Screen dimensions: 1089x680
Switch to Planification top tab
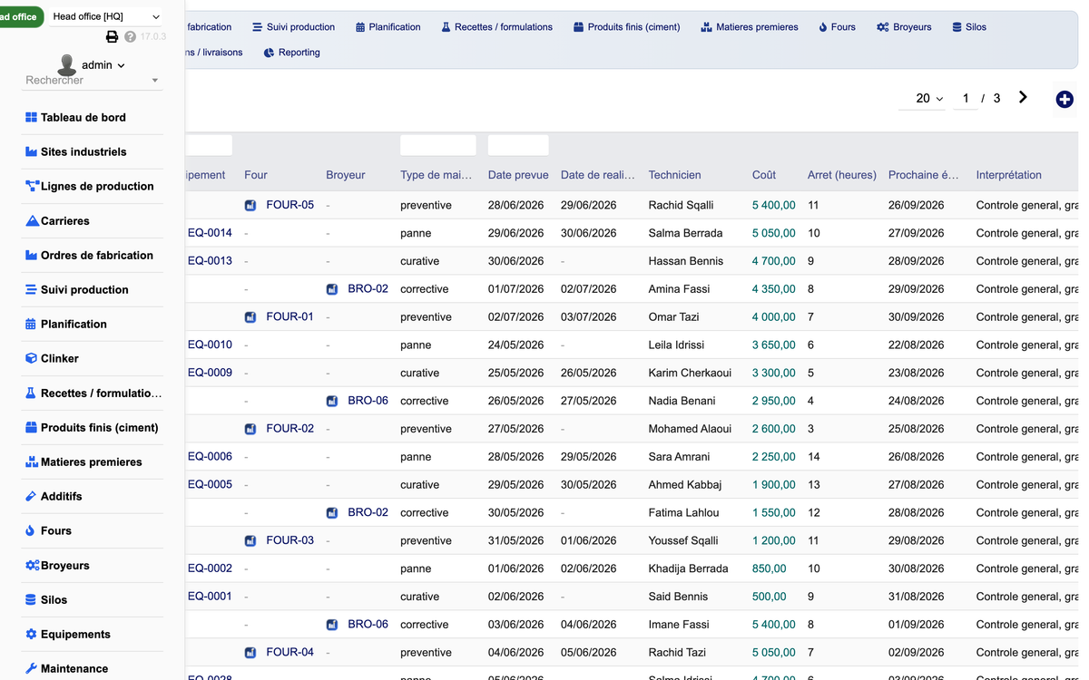388,27
